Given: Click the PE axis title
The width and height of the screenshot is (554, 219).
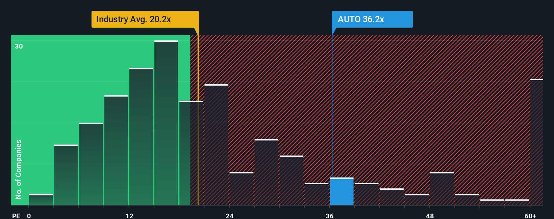Looking at the screenshot, I should 16,216.
